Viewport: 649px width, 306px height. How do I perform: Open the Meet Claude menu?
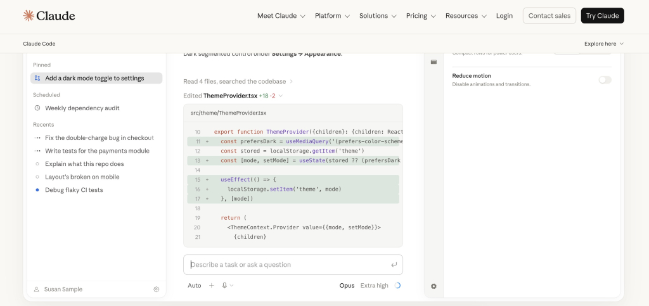point(281,16)
